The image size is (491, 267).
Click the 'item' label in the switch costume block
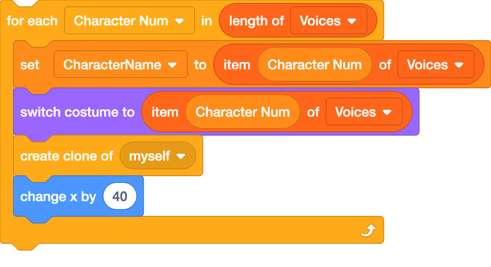(x=165, y=112)
